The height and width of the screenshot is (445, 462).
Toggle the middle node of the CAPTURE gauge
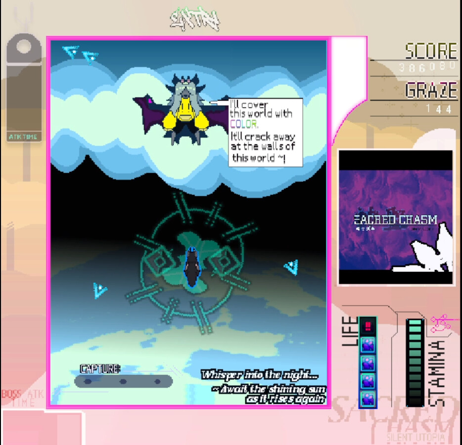tap(122, 381)
